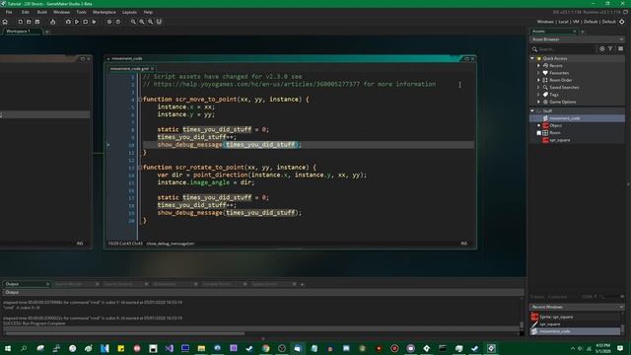
Task: Click the Home start page icon
Action: pyautogui.click(x=5, y=22)
